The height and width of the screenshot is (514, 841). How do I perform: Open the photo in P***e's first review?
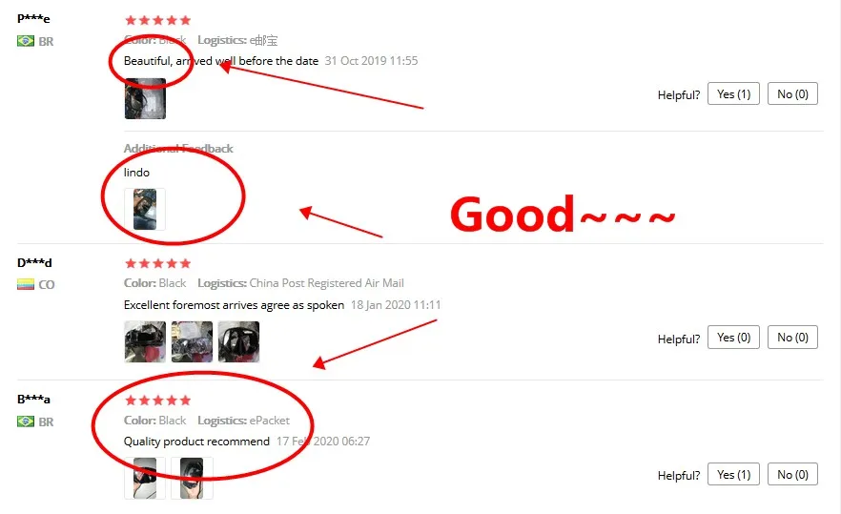tap(145, 99)
